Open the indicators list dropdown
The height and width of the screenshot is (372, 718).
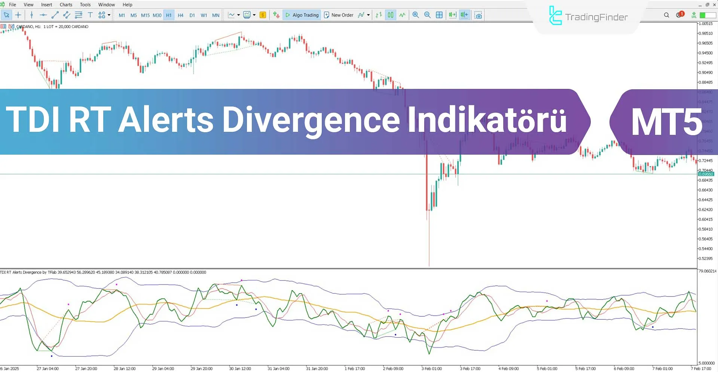(x=367, y=15)
